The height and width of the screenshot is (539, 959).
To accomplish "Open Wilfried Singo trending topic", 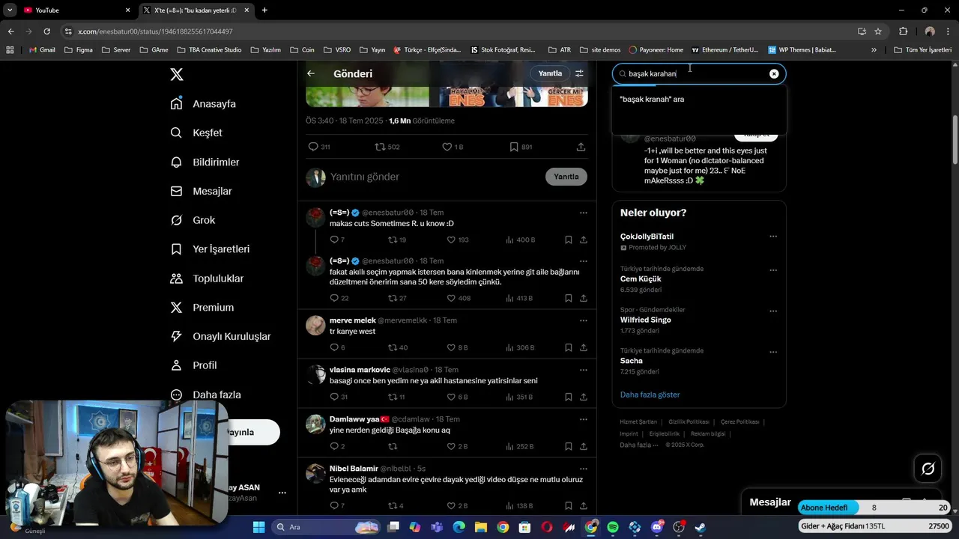I will point(646,320).
